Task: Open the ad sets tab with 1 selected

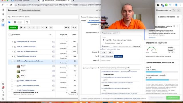Action: point(18,22)
